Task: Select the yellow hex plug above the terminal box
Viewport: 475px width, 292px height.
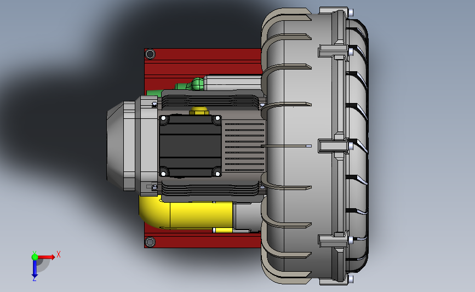Action: pyautogui.click(x=199, y=111)
